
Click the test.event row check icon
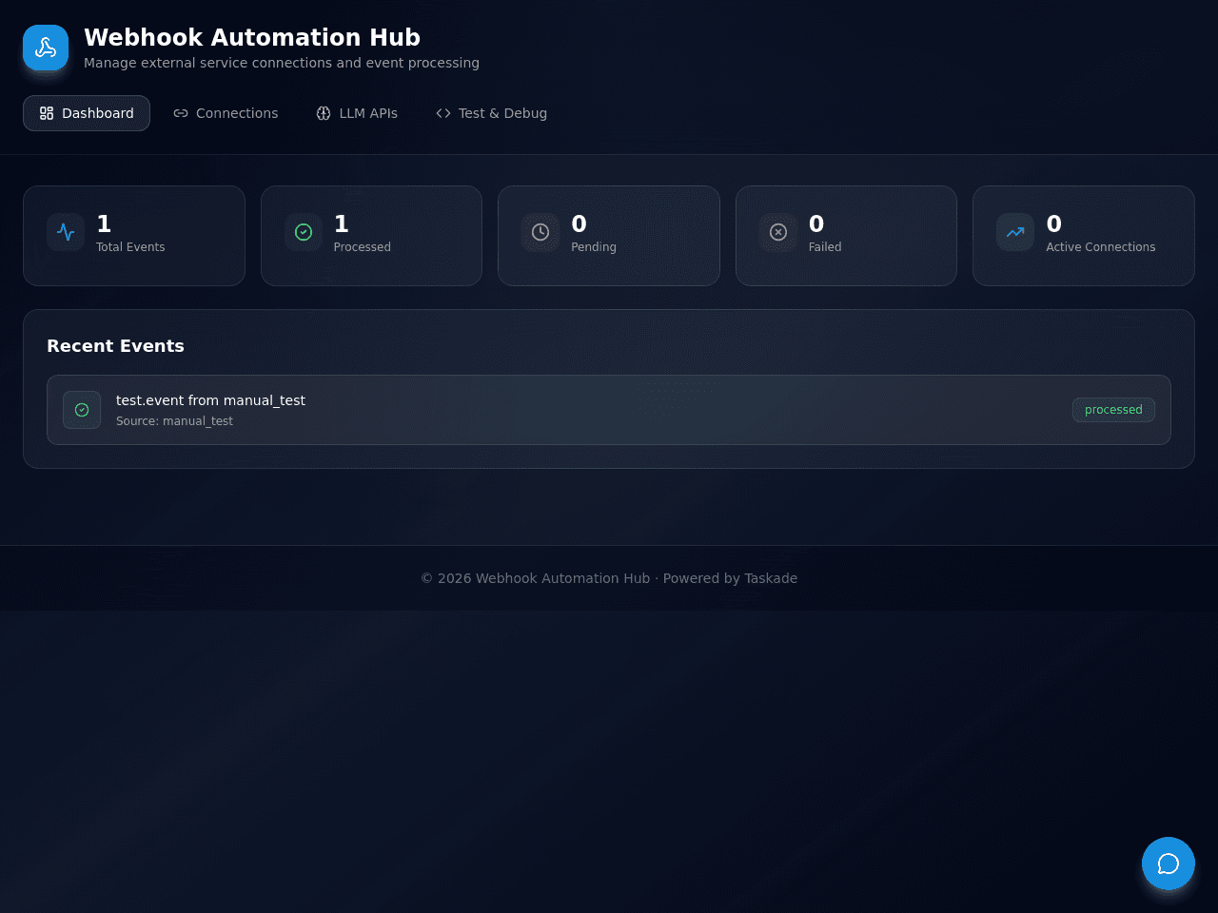[x=82, y=410]
